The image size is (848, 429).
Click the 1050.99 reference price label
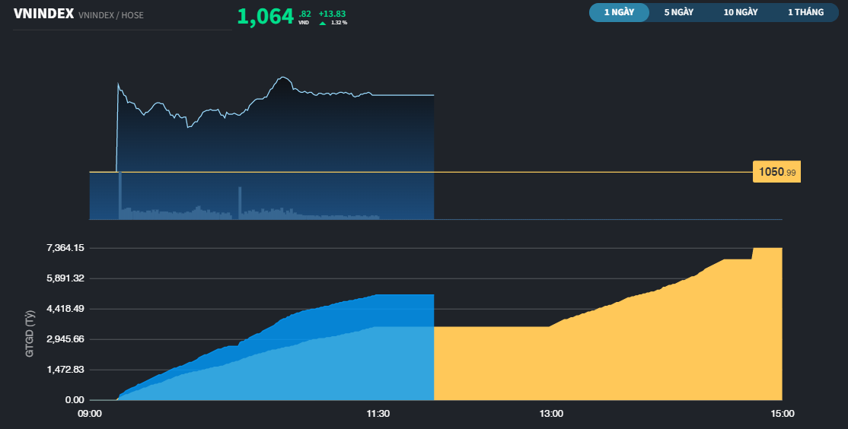pos(776,173)
